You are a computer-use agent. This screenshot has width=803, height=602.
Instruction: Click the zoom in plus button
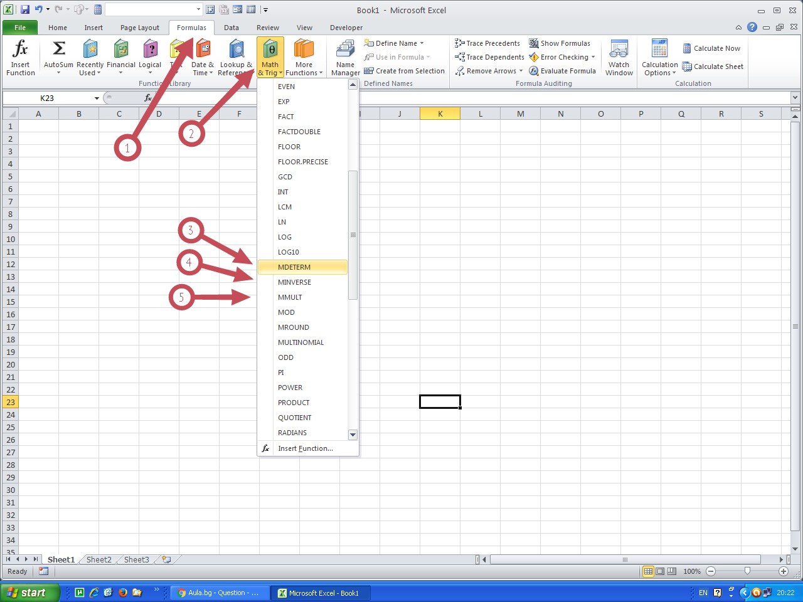pos(784,571)
